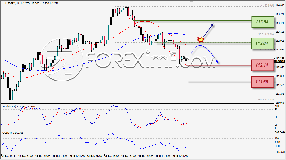
Task: Click the CCI scale value 305.0444
Action: click(x=280, y=132)
